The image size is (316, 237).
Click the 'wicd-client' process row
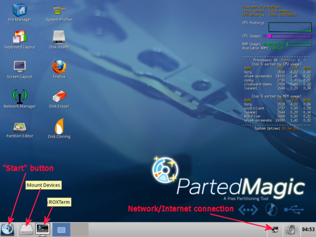click(277, 108)
